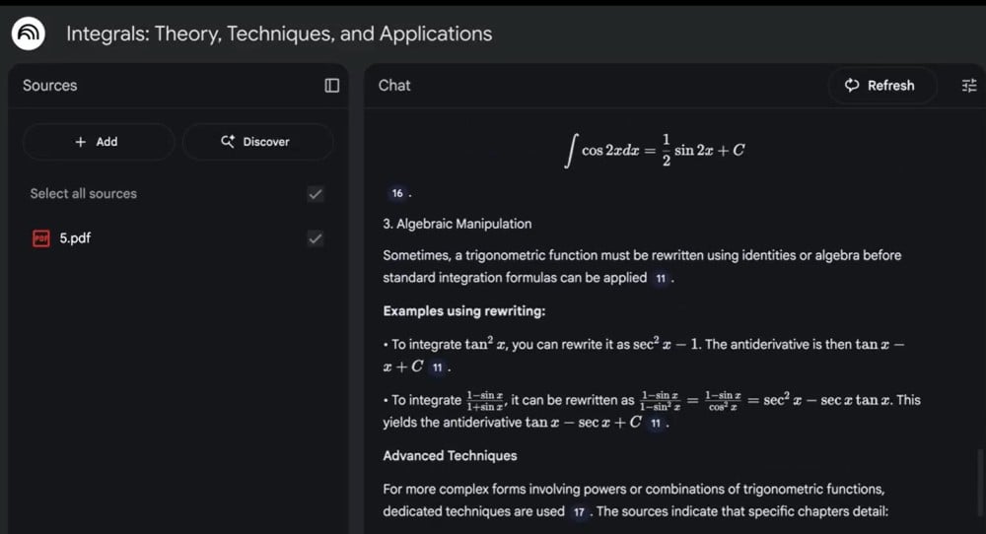Click citation 16 marker below formula
986x534 pixels.
(397, 193)
